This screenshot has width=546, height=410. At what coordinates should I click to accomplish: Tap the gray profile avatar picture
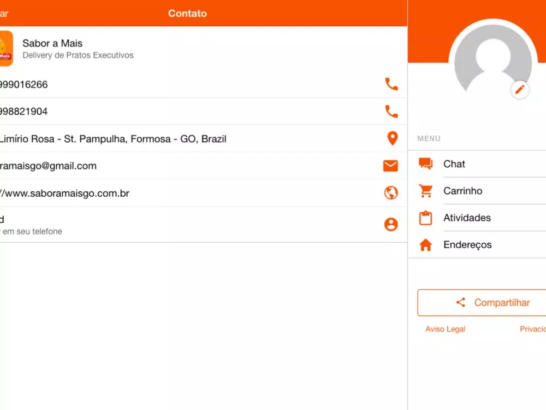pyautogui.click(x=492, y=62)
